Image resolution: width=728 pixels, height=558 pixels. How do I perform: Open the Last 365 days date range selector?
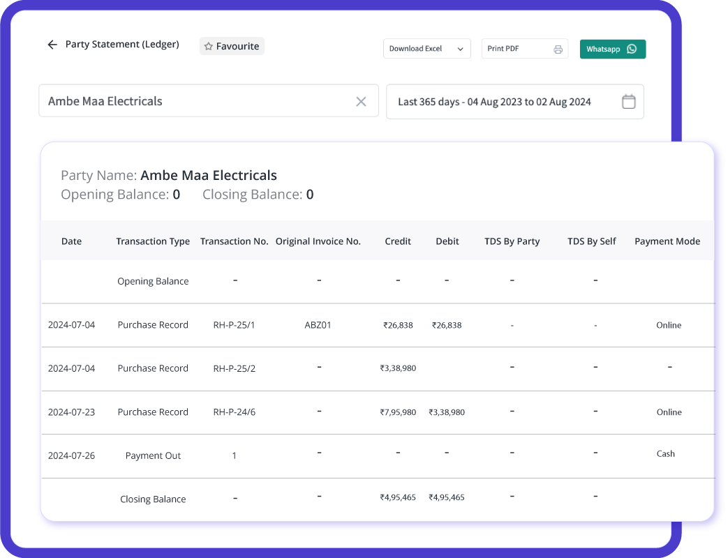coord(515,101)
